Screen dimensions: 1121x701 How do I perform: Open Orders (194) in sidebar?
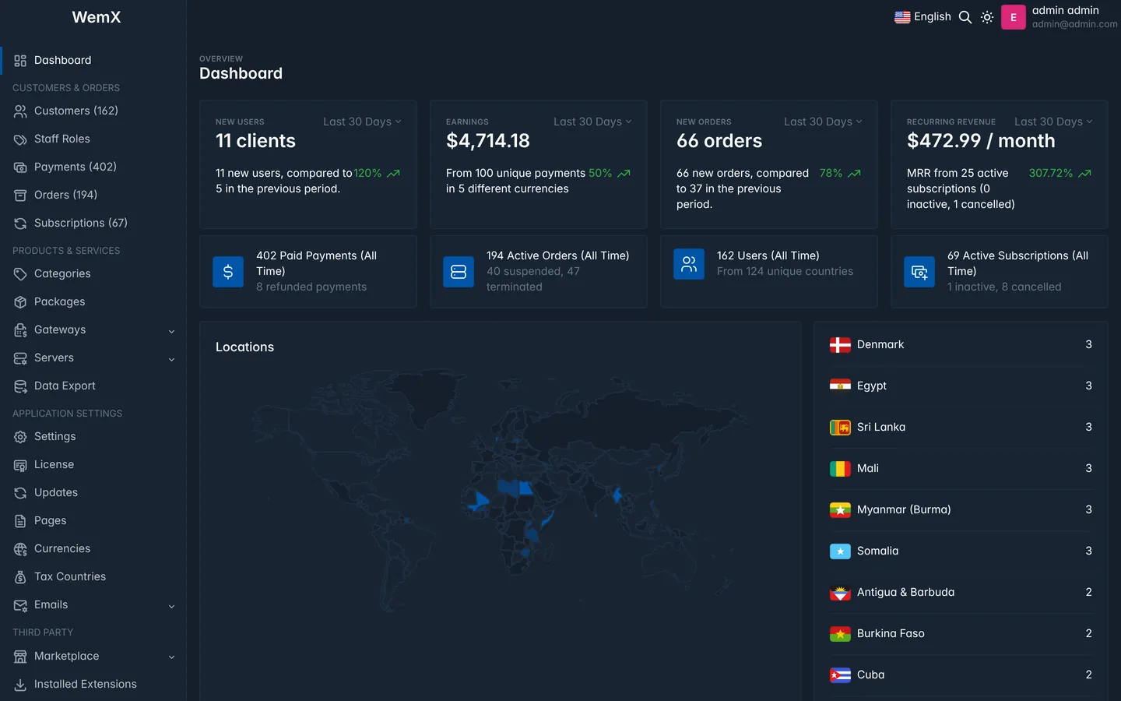[x=93, y=195]
